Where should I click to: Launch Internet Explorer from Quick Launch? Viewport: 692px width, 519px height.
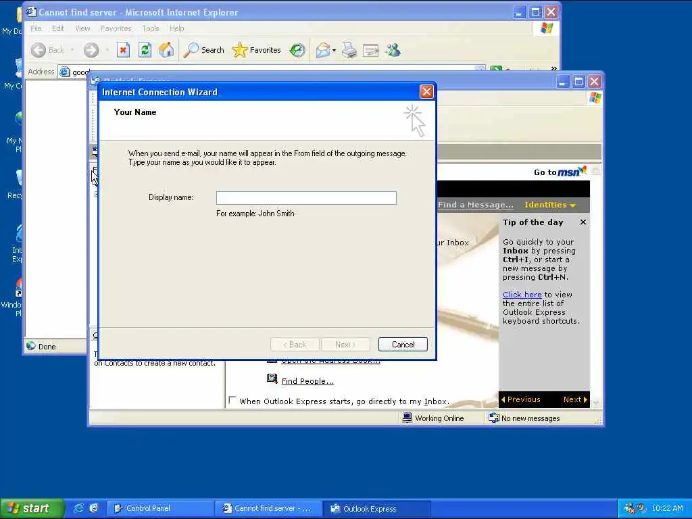[x=78, y=508]
